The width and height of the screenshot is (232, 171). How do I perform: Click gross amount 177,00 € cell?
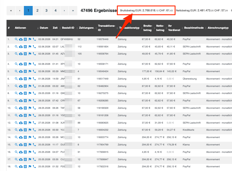(x=147, y=71)
